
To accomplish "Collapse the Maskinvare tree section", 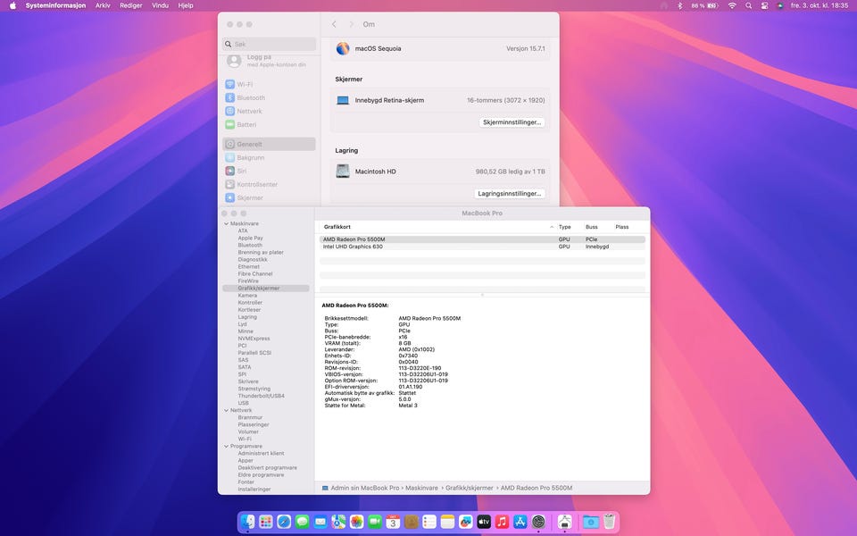I will click(226, 223).
